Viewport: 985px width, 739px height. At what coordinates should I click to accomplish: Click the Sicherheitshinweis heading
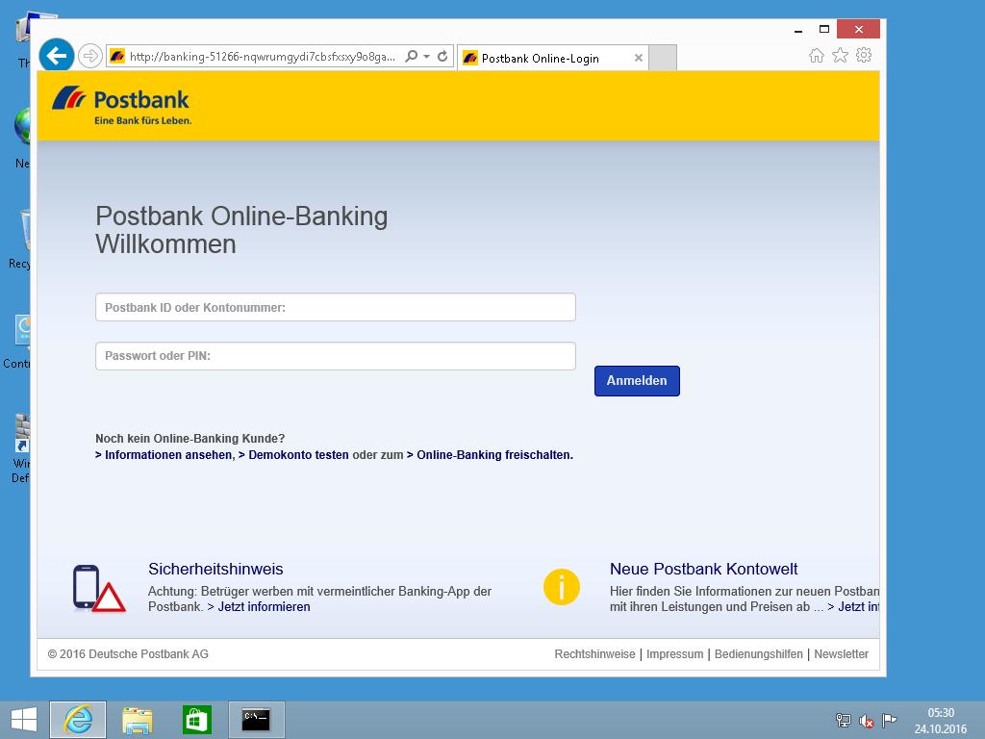point(215,569)
